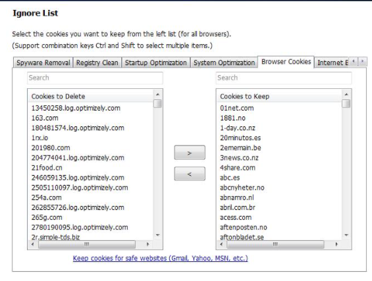Viewport: 372px width, 281px height.
Task: Click right arrow of Cookies to Delete horizontal scrollbar
Action: pyautogui.click(x=147, y=244)
